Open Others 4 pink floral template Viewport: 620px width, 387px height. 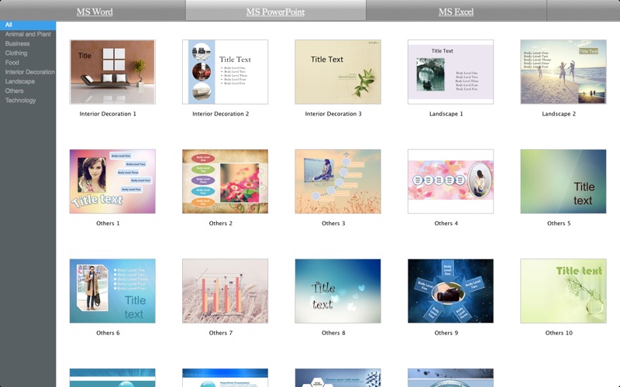[450, 181]
